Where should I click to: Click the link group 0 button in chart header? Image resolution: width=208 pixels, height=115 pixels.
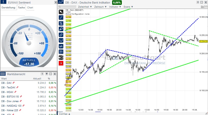click(198, 2)
